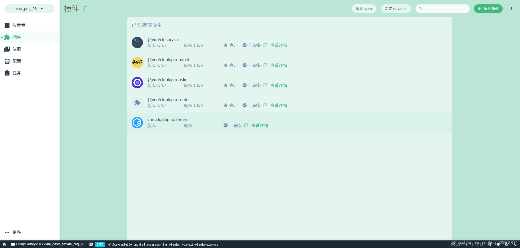Click the translate icon in status bar
This screenshot has width=520, height=248.
click(x=507, y=244)
